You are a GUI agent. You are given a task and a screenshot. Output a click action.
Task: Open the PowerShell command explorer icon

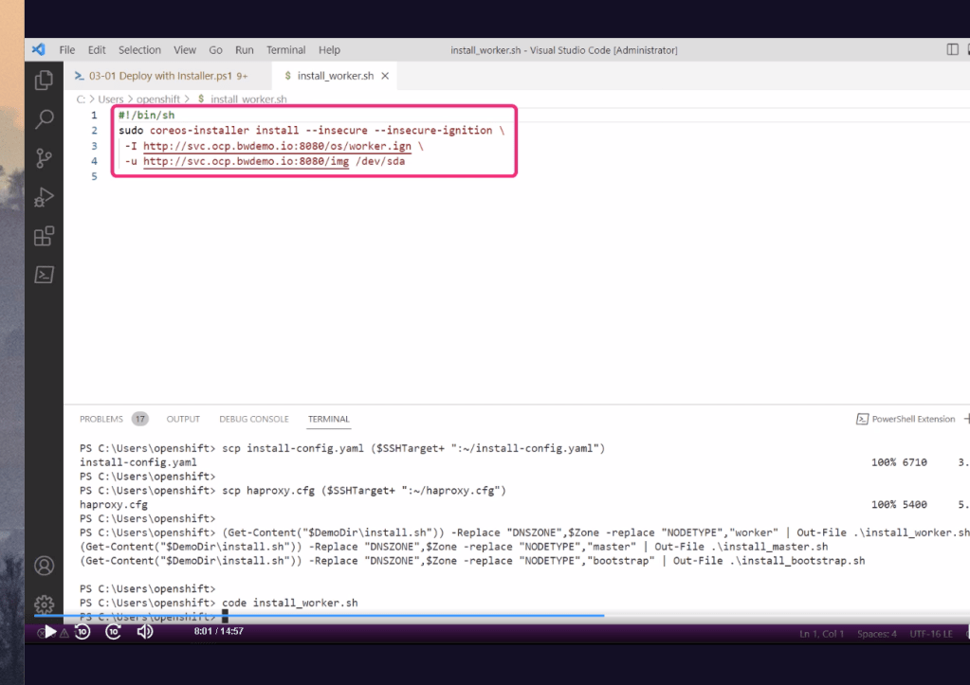coord(44,275)
